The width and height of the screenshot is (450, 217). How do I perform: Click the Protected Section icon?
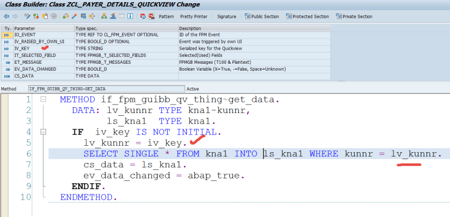point(289,17)
